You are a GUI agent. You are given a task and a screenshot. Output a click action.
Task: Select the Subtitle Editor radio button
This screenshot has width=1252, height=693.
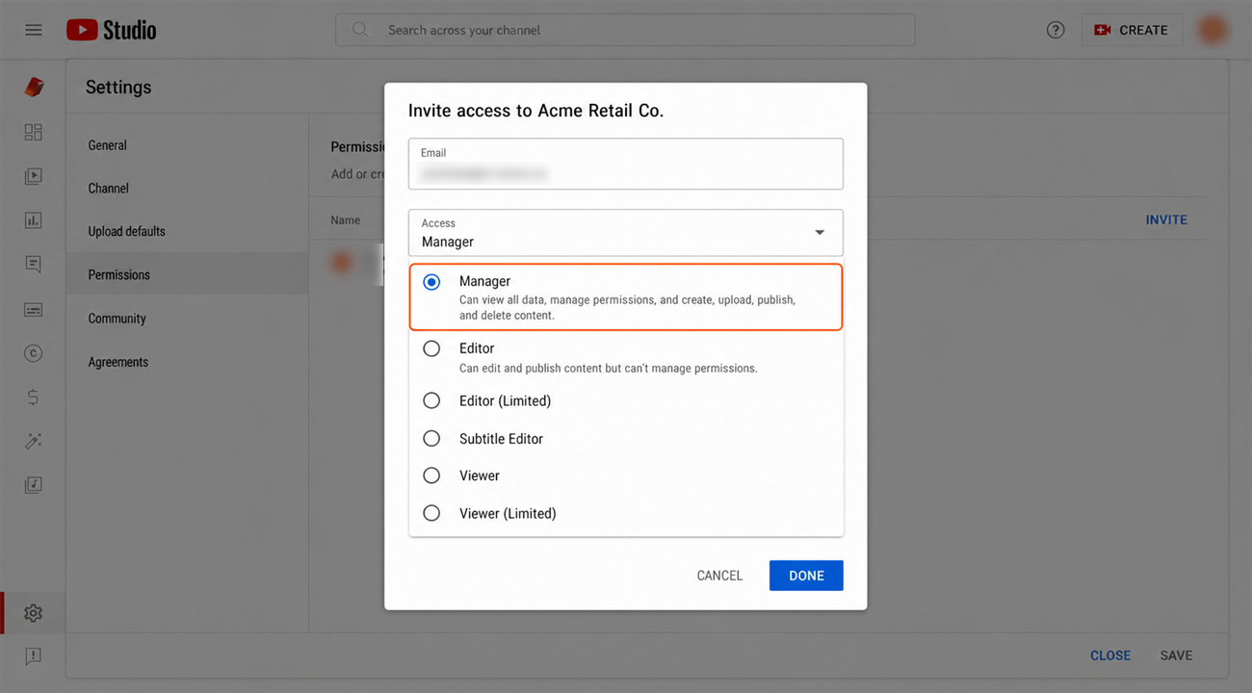[431, 438]
